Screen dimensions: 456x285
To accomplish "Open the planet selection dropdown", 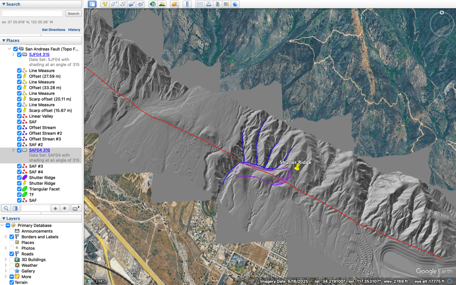I will coord(175,4).
